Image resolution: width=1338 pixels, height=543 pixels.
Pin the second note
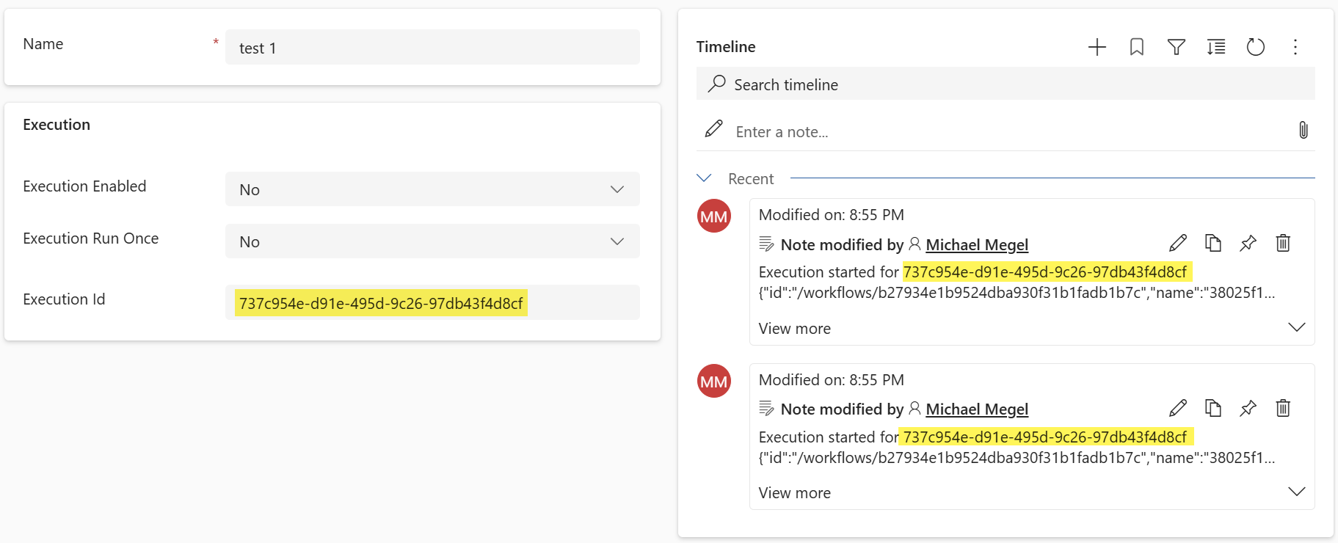pos(1248,408)
